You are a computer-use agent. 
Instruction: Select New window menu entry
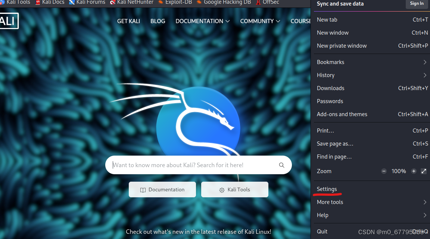[x=372, y=33]
